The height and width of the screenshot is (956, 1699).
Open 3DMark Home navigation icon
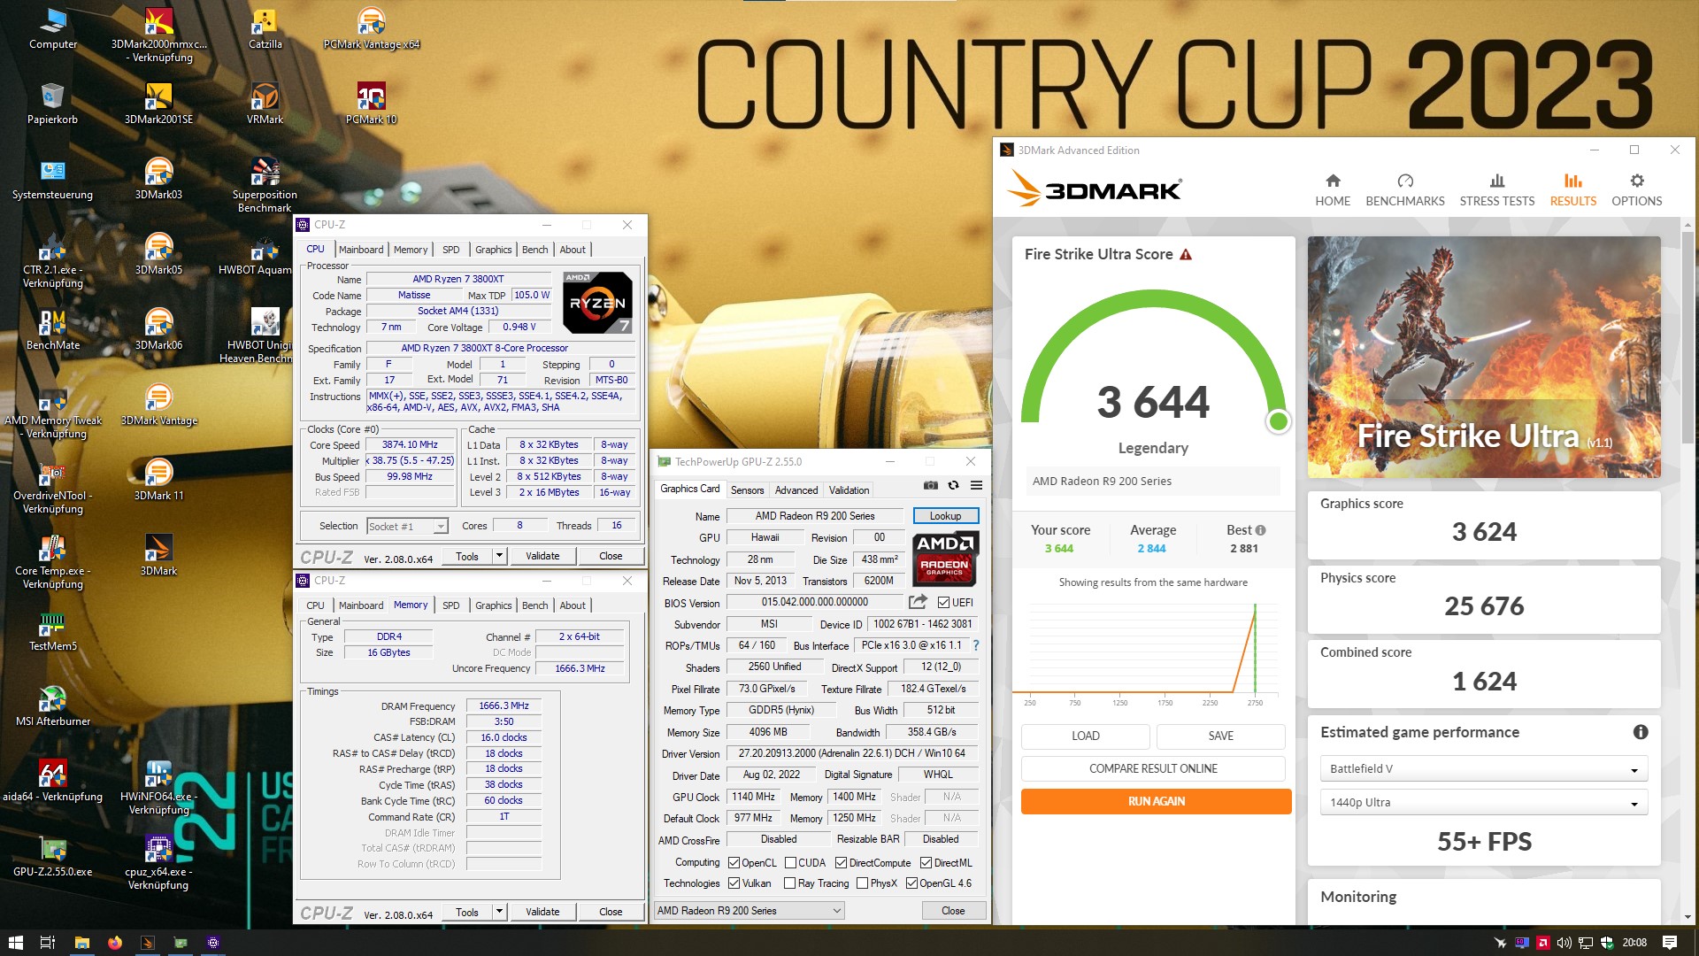tap(1332, 189)
